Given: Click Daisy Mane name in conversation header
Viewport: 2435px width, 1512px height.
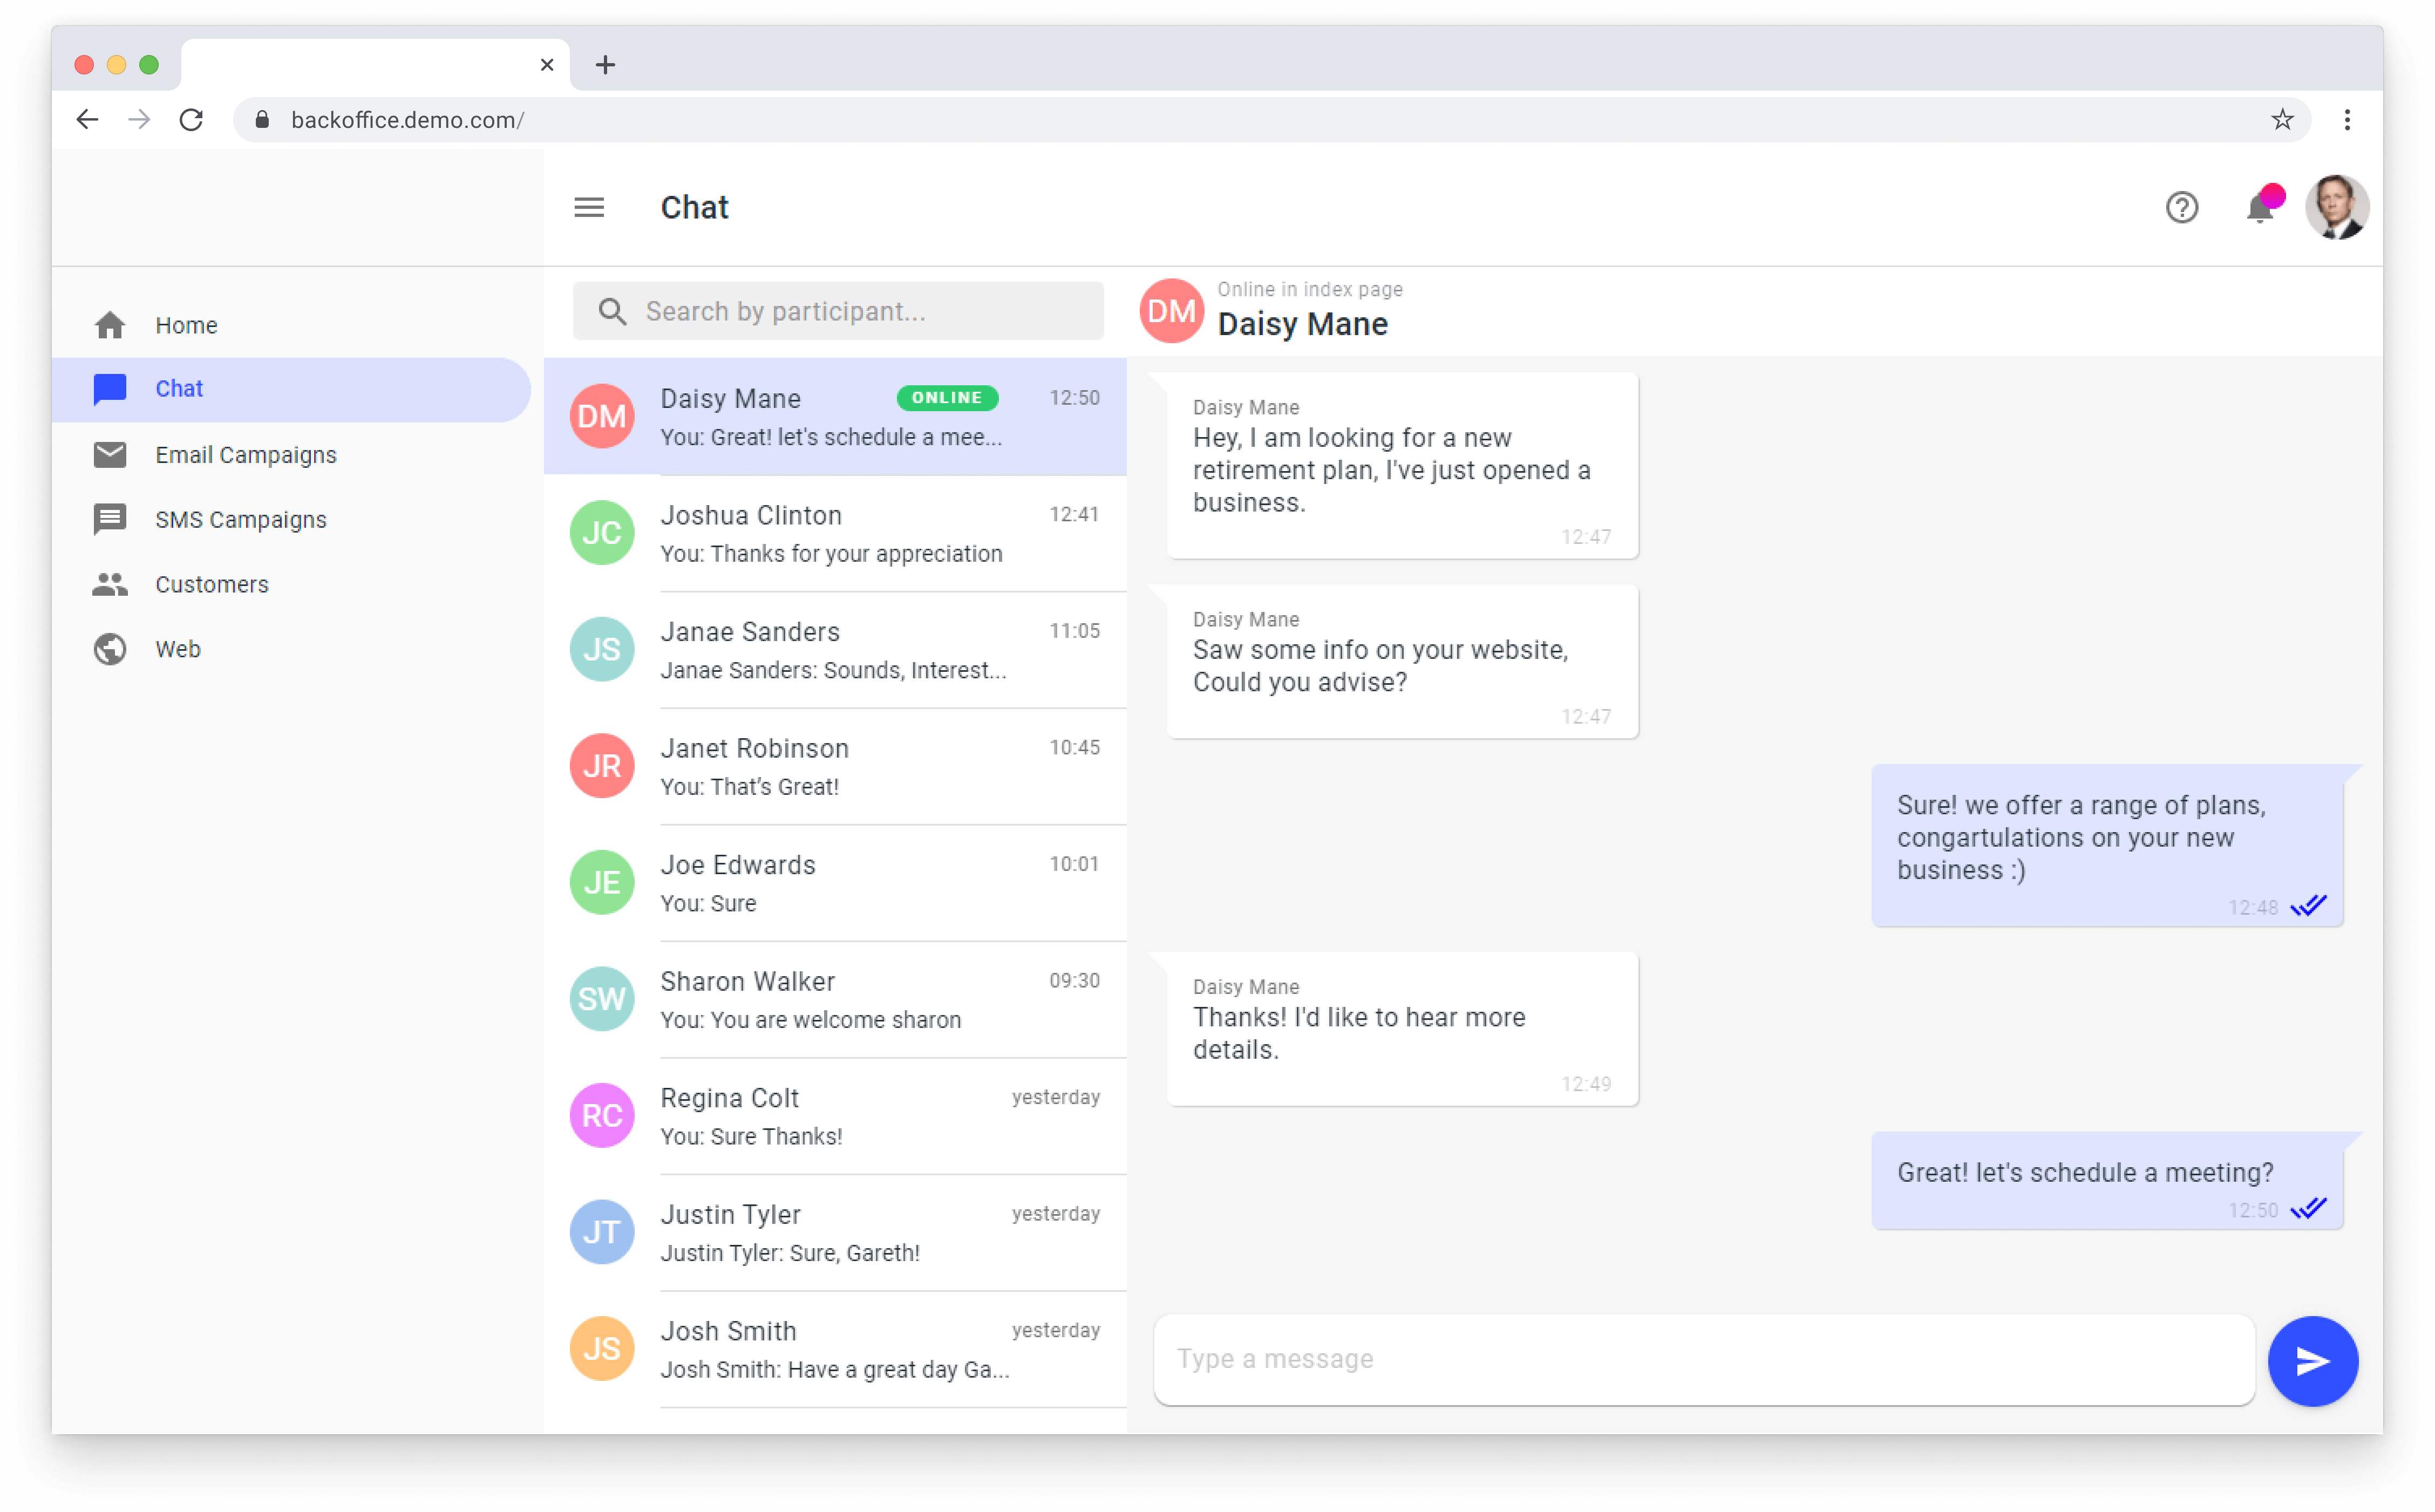Looking at the screenshot, I should pyautogui.click(x=1302, y=324).
